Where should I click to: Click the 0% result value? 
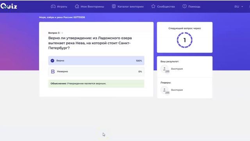pyautogui.click(x=140, y=72)
